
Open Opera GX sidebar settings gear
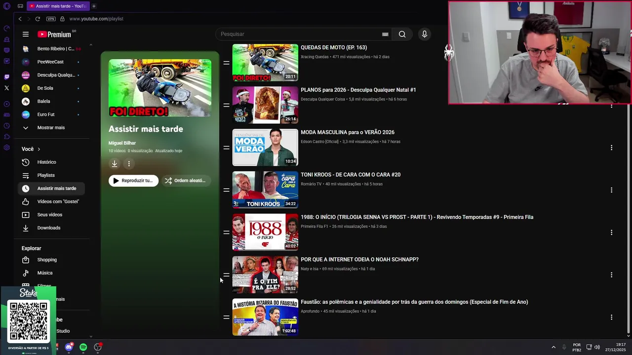point(6,147)
